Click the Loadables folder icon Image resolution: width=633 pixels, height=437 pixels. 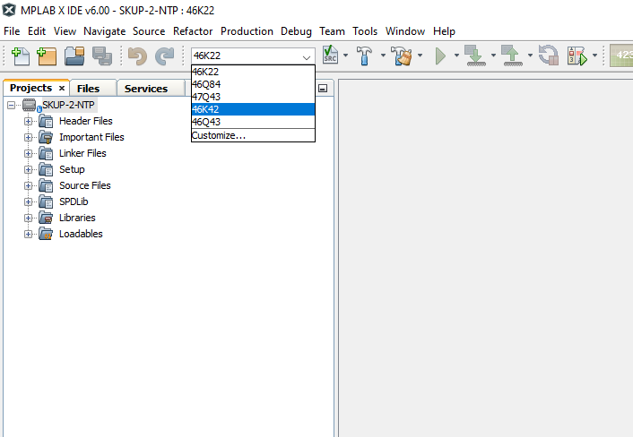(46, 234)
